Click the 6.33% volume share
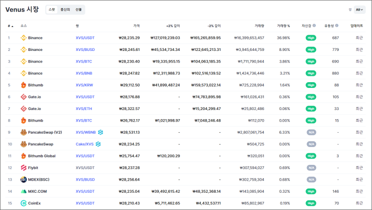 (x=284, y=132)
